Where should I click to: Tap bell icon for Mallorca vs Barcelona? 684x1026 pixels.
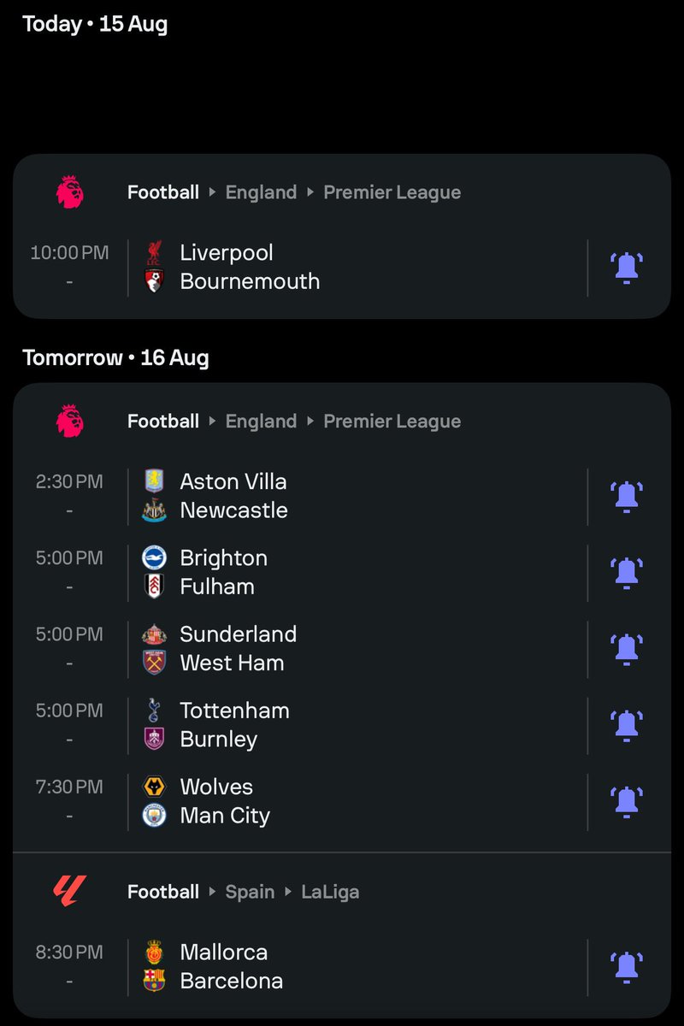[x=627, y=967]
